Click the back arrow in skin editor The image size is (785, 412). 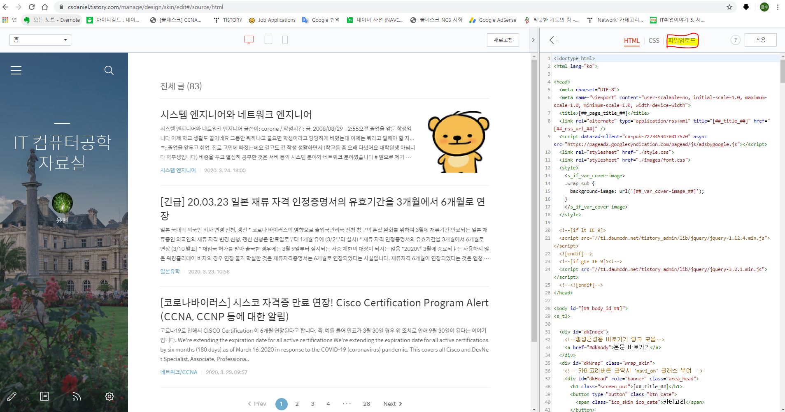point(553,40)
